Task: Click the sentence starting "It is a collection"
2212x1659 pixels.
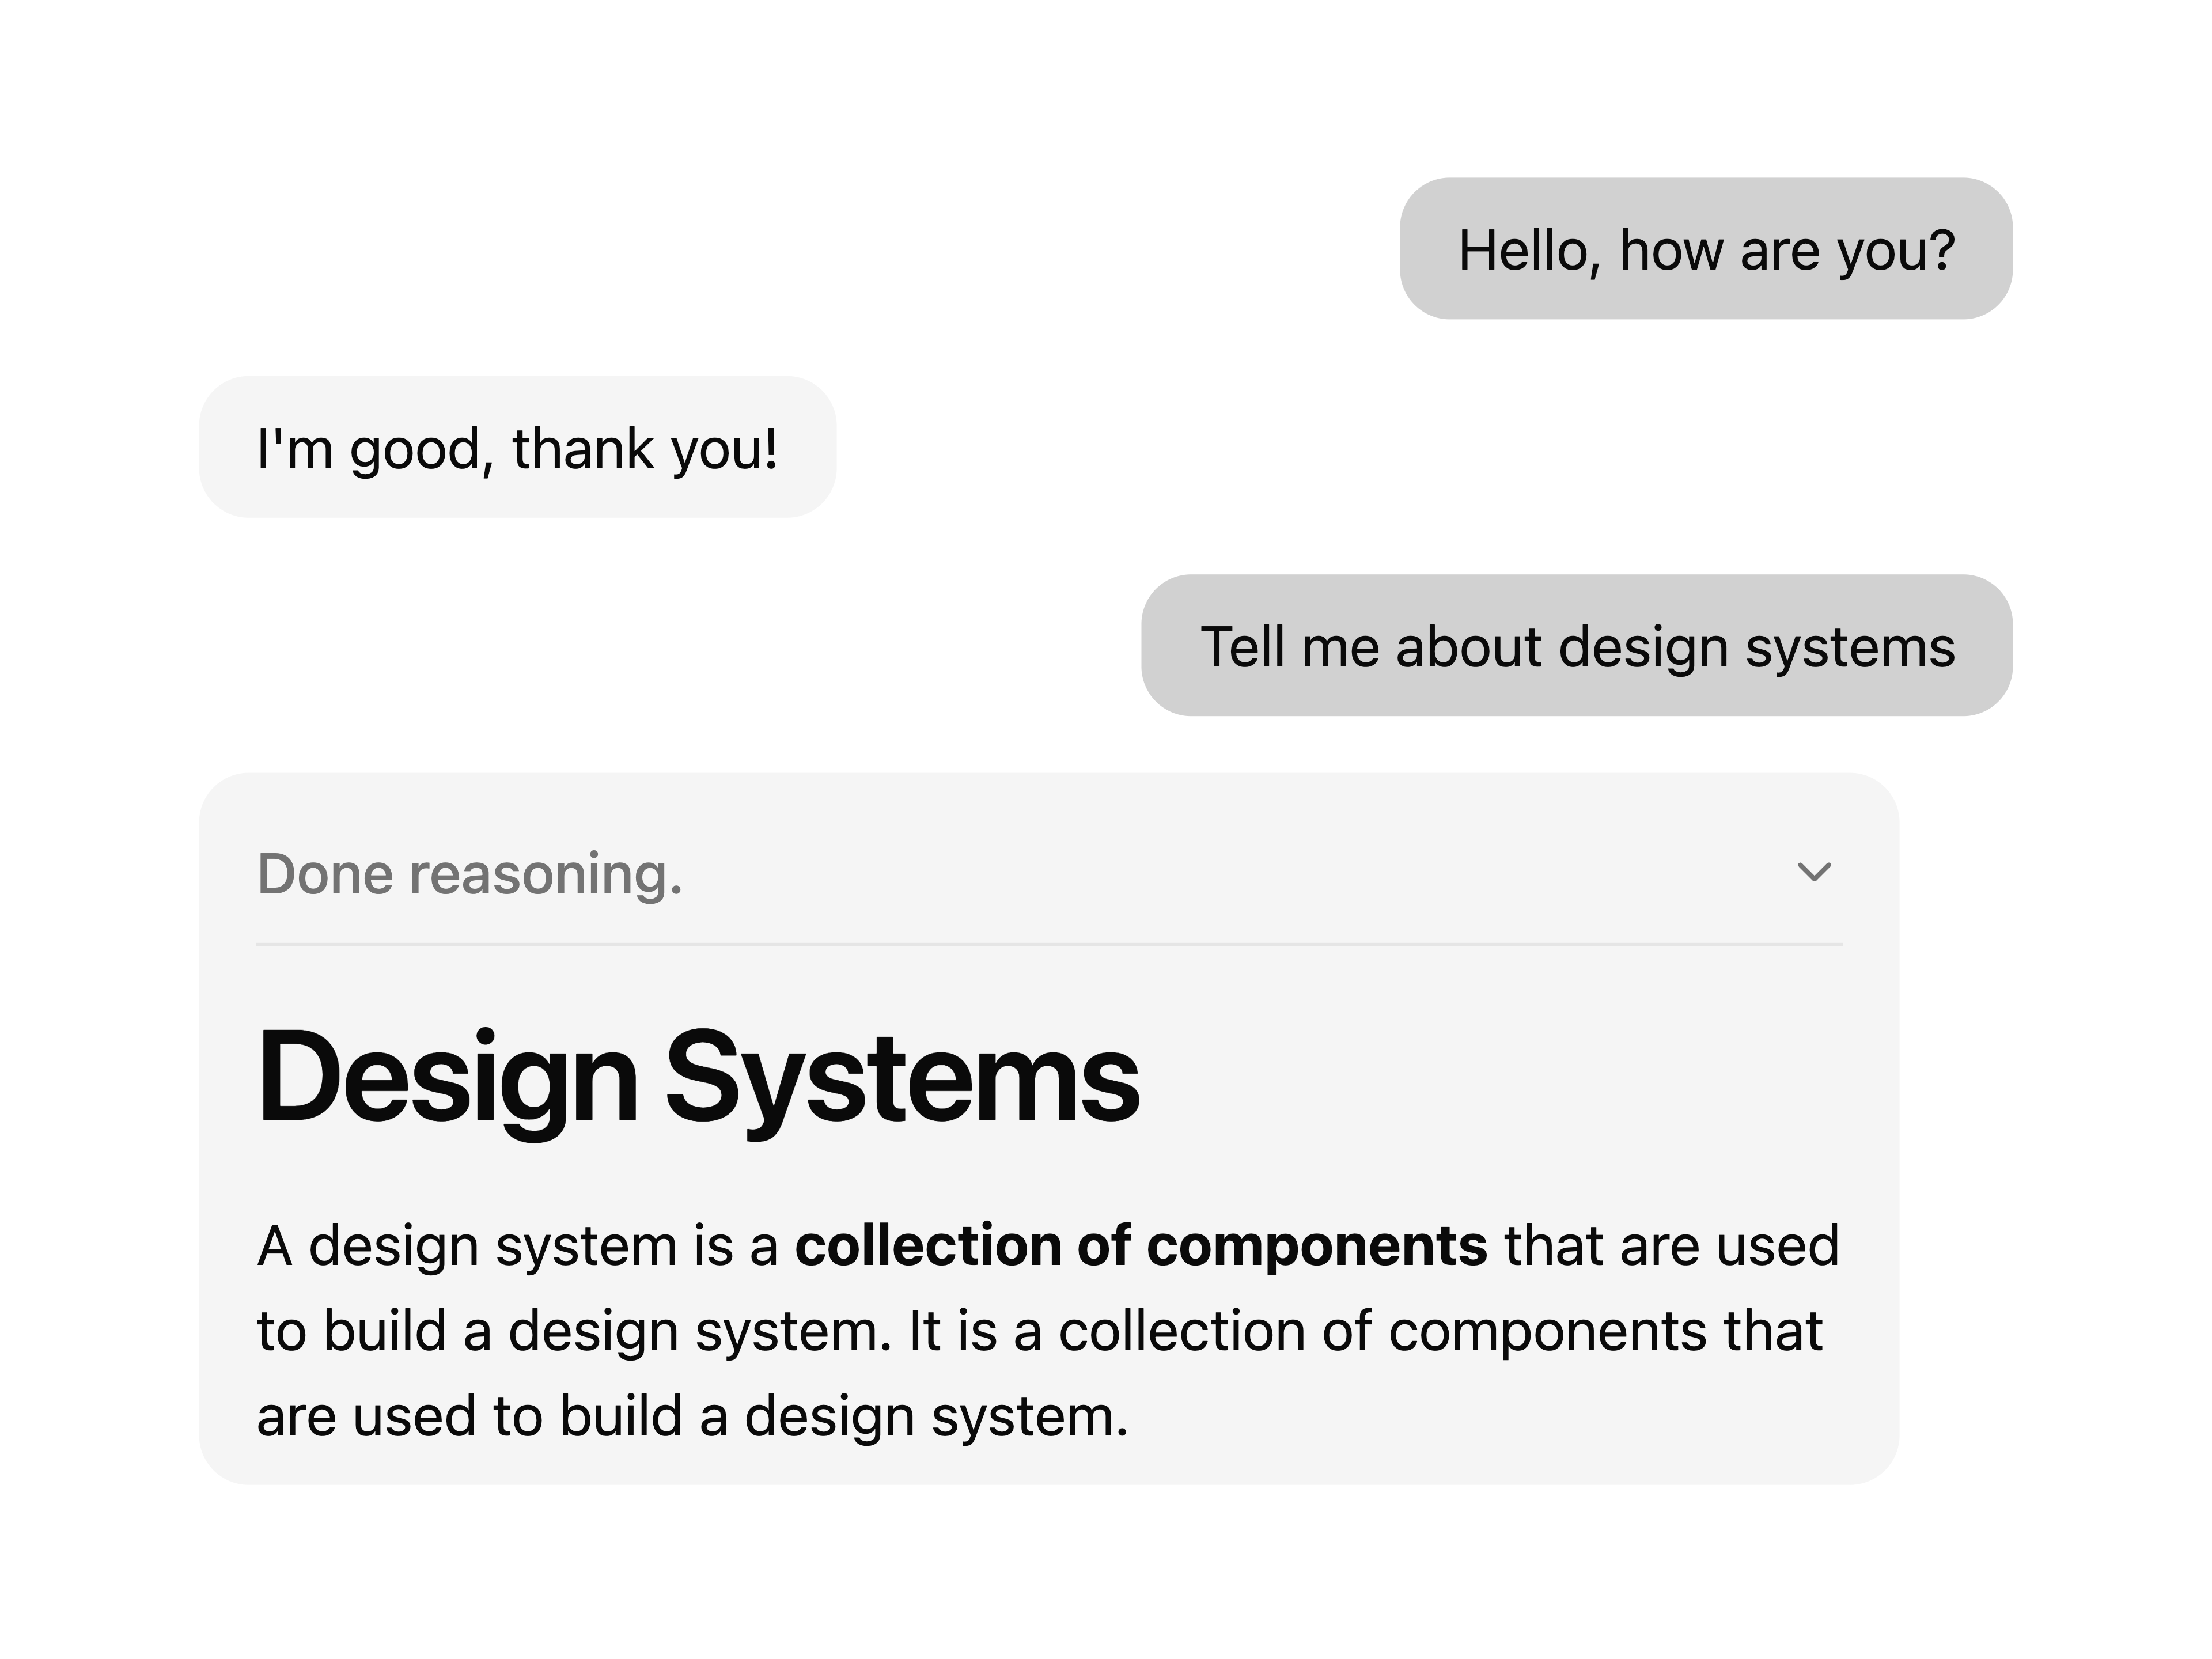Action: (1365, 1331)
